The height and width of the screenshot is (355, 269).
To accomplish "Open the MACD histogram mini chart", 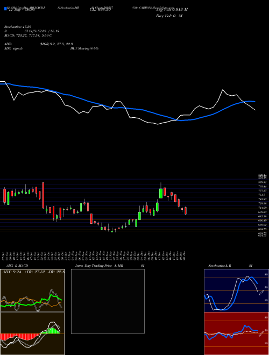I will pyautogui.click(x=32, y=333).
